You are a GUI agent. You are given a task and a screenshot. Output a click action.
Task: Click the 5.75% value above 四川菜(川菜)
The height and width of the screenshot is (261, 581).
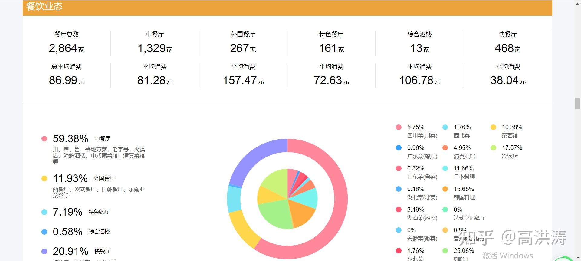[416, 127]
